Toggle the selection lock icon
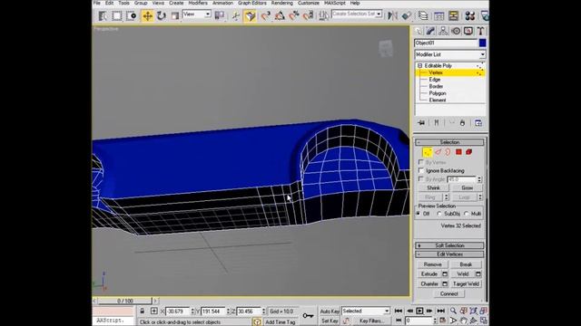The height and width of the screenshot is (326, 581). tap(142, 312)
